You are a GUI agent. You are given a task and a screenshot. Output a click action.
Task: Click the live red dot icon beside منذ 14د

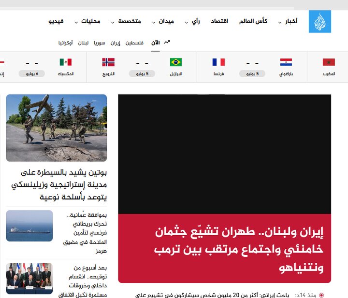[x=321, y=295]
